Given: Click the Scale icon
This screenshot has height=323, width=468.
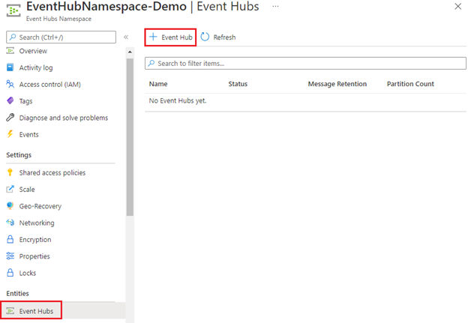Looking at the screenshot, I should click(x=10, y=189).
